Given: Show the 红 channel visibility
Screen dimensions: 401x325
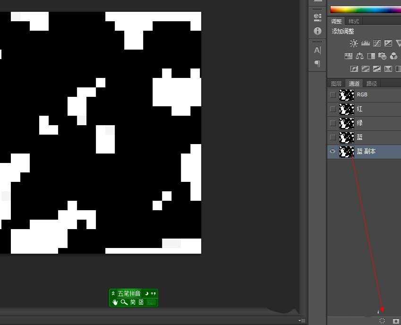Looking at the screenshot, I should 333,109.
